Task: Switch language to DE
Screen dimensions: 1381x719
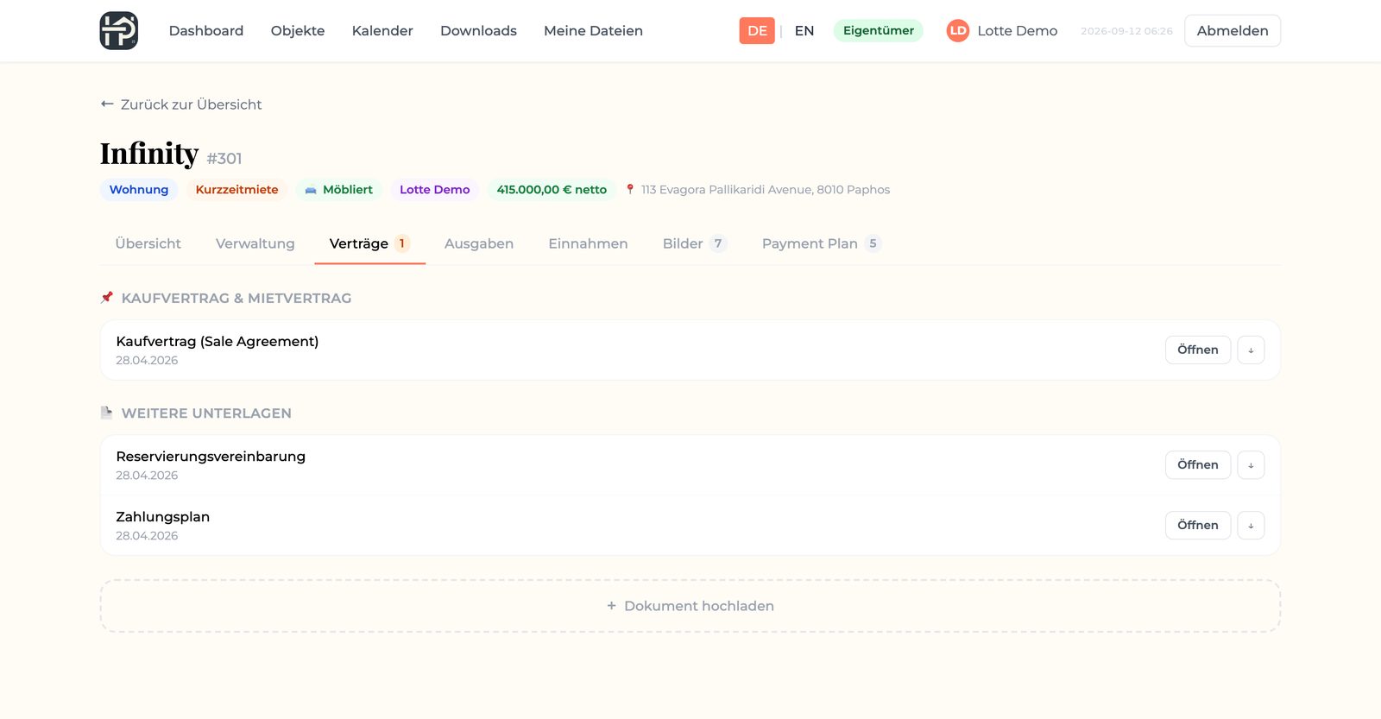Action: 757,31
